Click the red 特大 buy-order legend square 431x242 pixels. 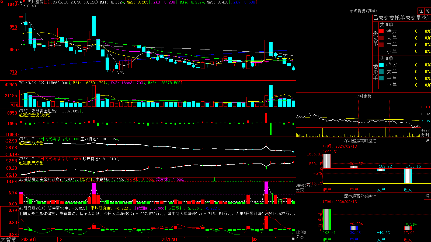381,31
